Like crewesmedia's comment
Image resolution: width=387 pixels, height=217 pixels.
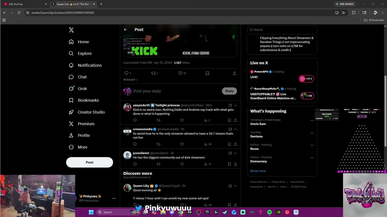click(x=182, y=144)
